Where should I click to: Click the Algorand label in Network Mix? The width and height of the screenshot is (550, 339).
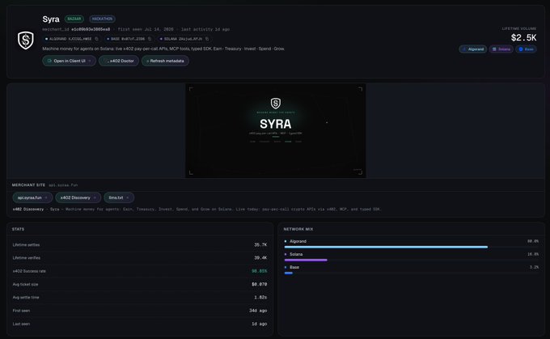(298, 241)
